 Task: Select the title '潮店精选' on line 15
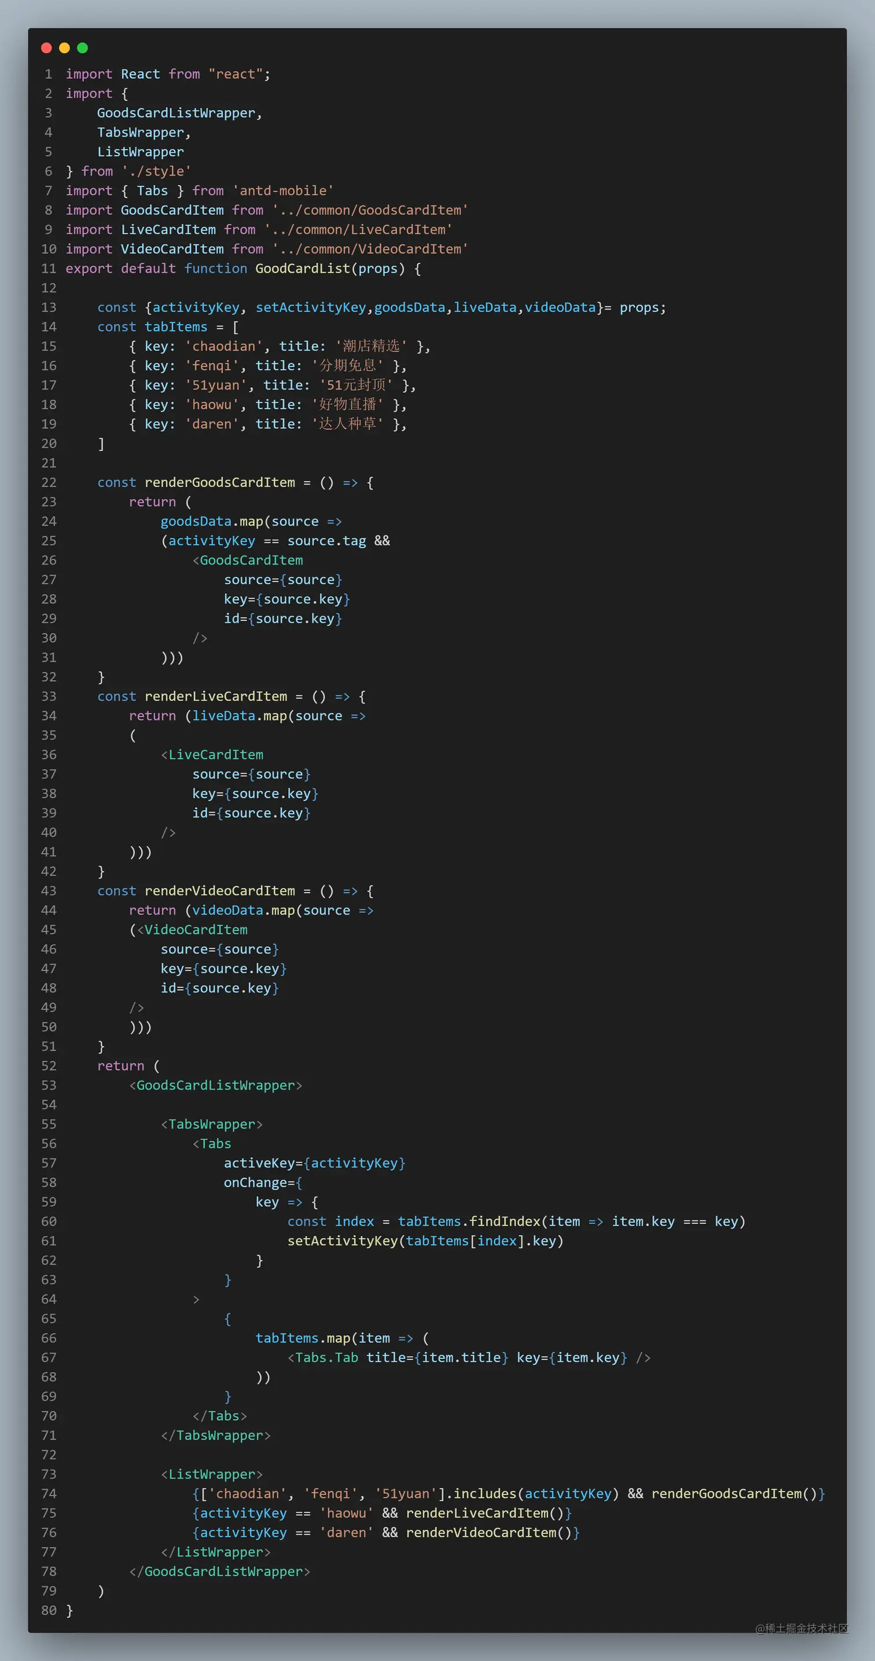coord(371,346)
